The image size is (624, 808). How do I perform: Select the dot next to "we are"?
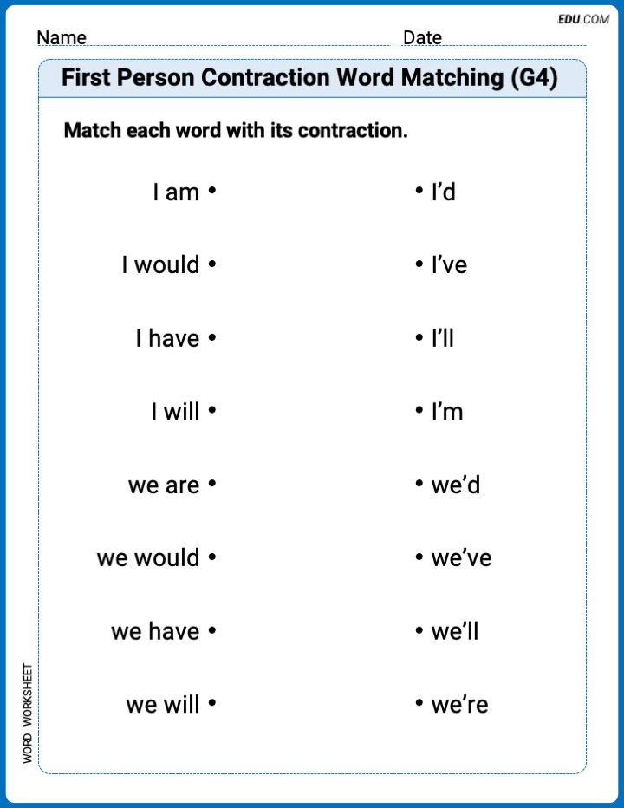click(211, 484)
